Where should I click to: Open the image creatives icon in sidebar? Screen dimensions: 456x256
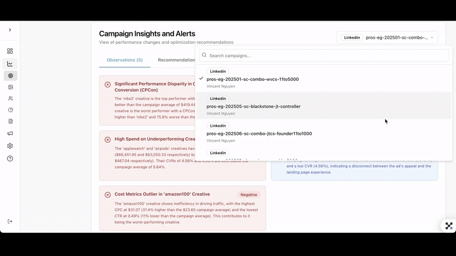(x=10, y=87)
